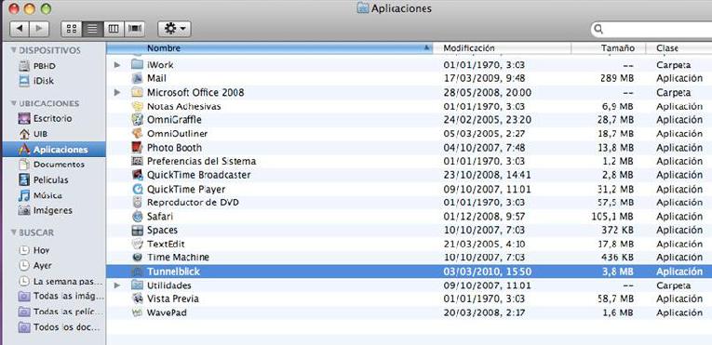
Task: Collapse the DISPOSITIVOS section
Action: (x=14, y=50)
